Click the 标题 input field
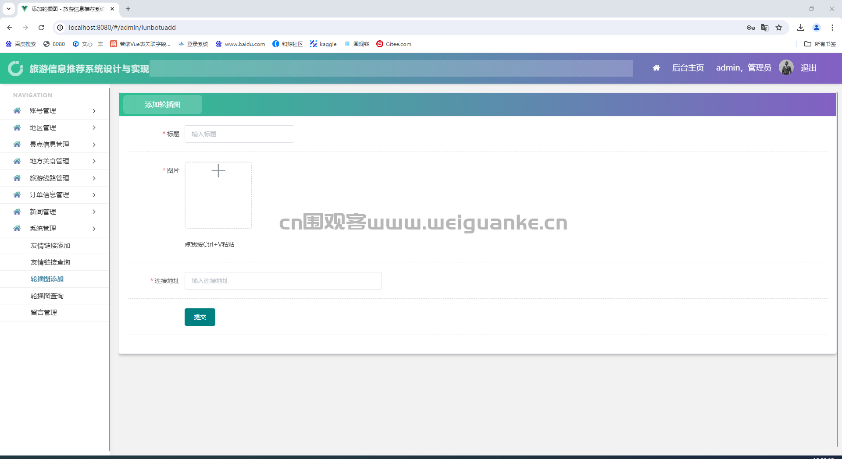This screenshot has height=459, width=842. pos(239,134)
